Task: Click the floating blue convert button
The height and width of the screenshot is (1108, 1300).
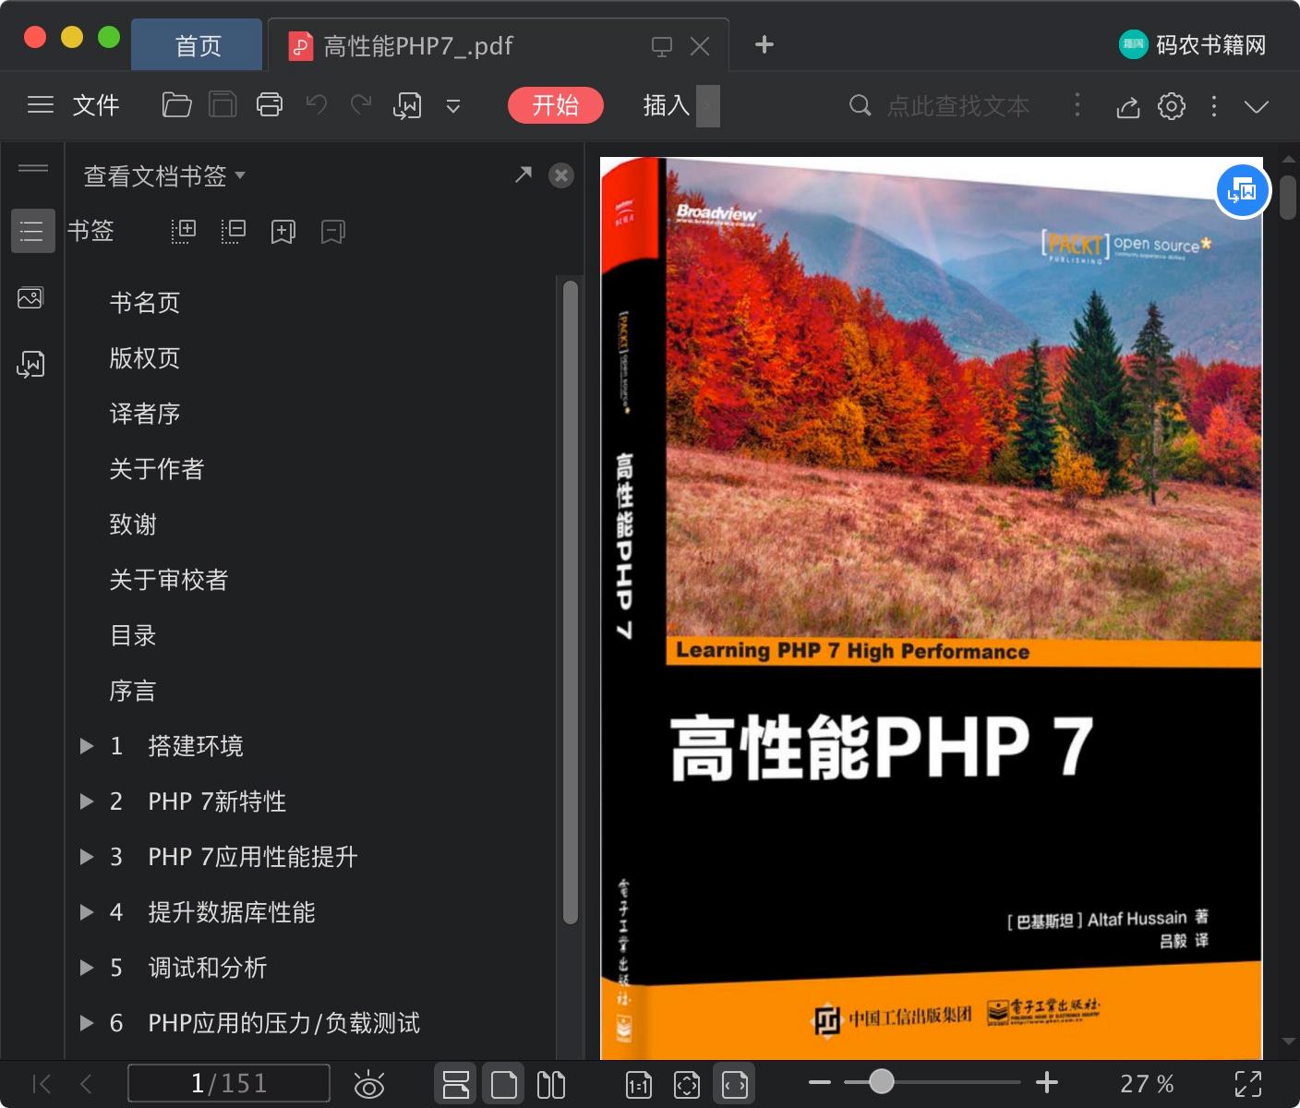Action: (x=1243, y=191)
